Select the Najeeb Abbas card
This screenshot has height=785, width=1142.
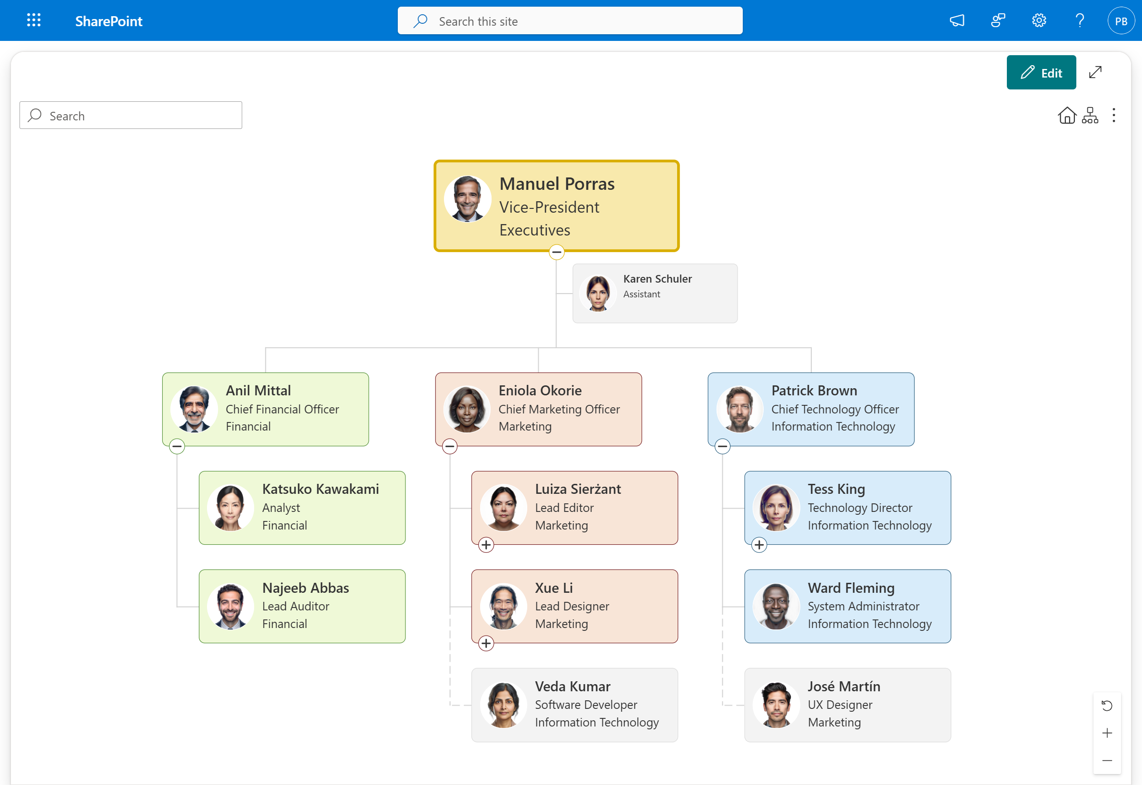302,607
